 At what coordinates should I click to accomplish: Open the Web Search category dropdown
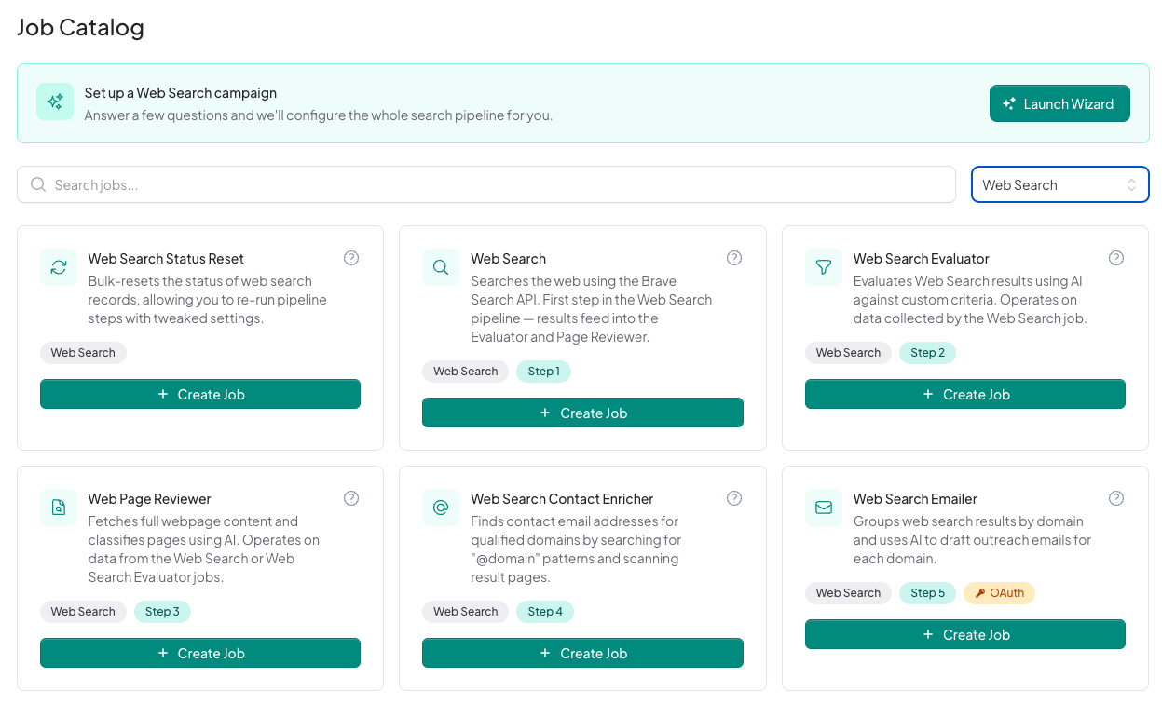pyautogui.click(x=1060, y=184)
